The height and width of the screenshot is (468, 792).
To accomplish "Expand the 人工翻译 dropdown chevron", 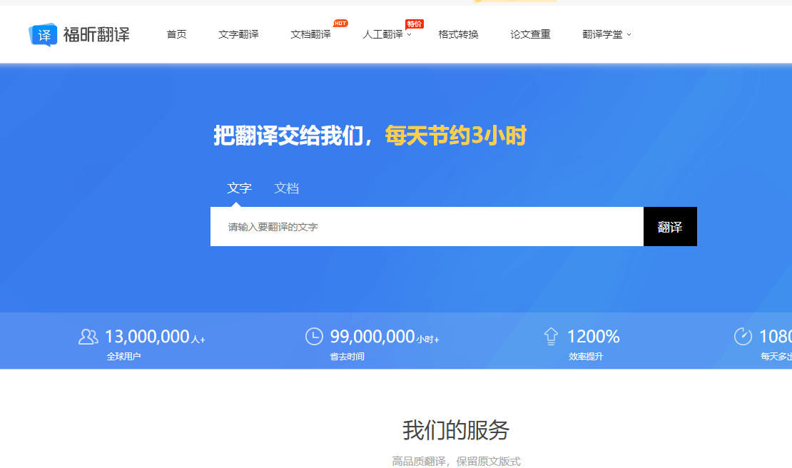I will (x=409, y=35).
